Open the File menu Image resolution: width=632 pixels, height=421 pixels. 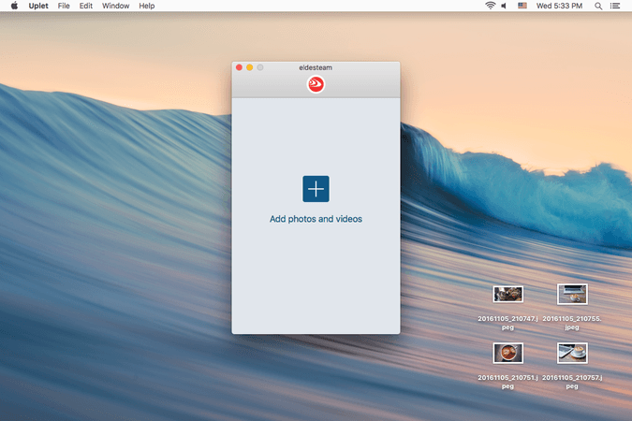tap(64, 6)
